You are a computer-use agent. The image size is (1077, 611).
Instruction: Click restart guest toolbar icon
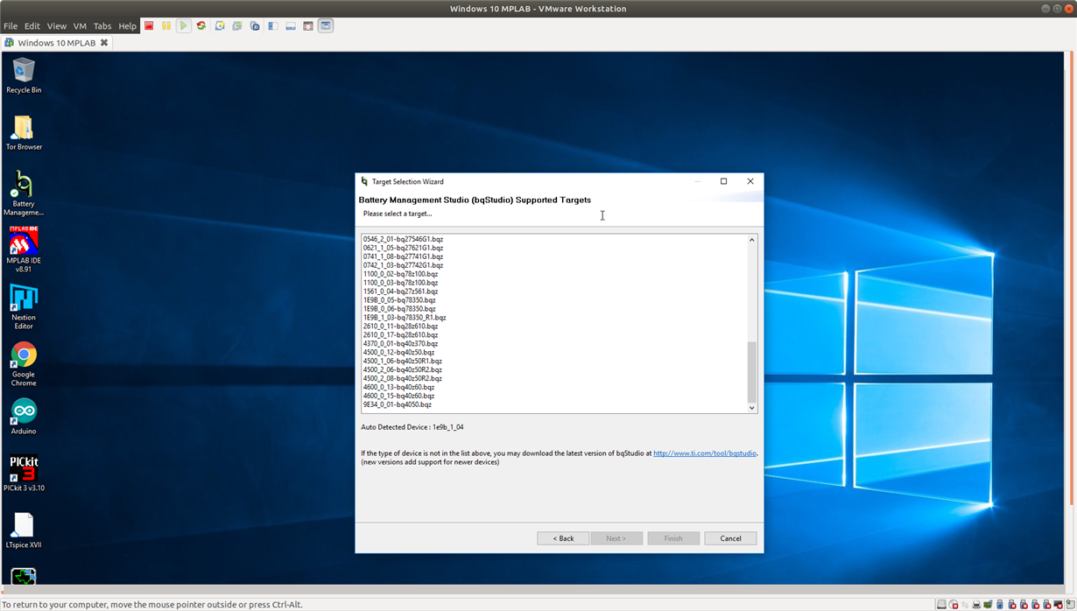point(201,25)
